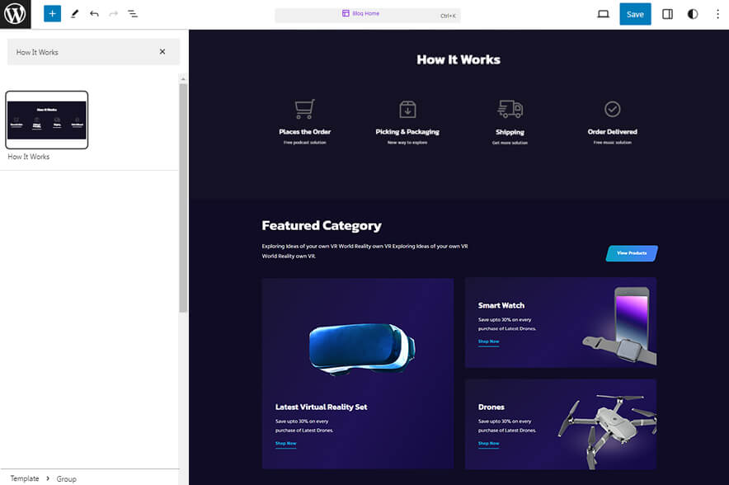
Task: Toggle the Settings sidebar panel icon
Action: click(x=668, y=14)
